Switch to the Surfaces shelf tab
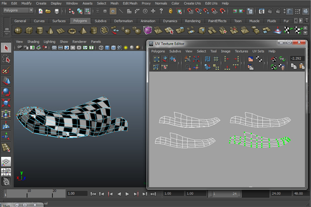The width and height of the screenshot is (311, 207). click(59, 21)
